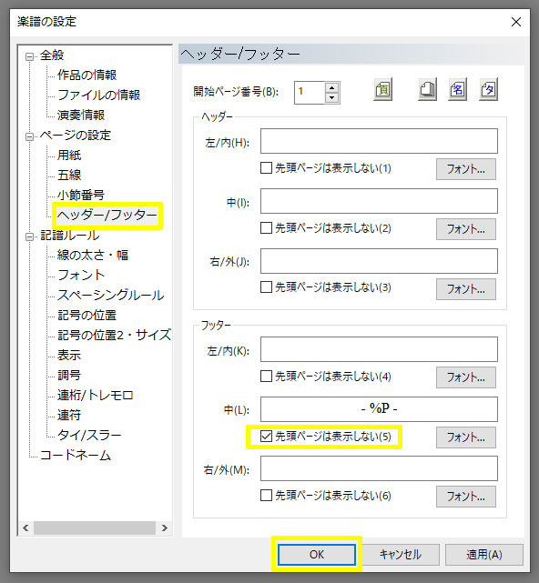Open フォント for header 左/内(H)

(x=466, y=169)
